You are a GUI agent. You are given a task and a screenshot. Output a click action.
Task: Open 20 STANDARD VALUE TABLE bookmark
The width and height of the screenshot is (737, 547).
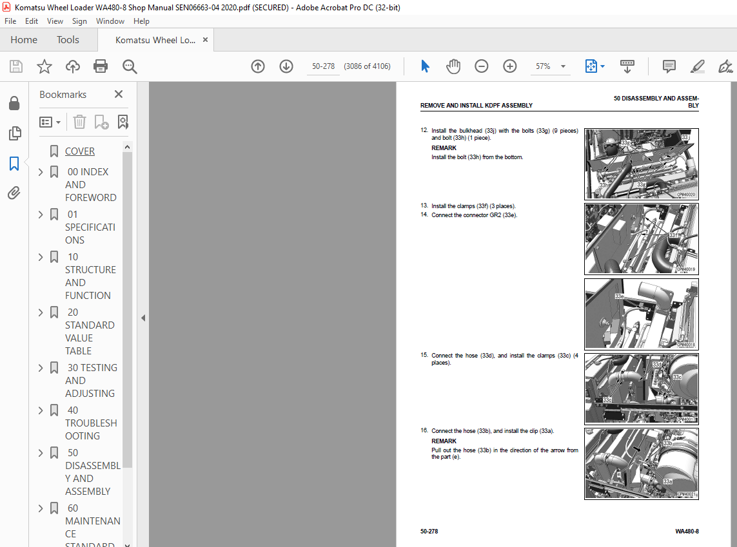[90, 332]
